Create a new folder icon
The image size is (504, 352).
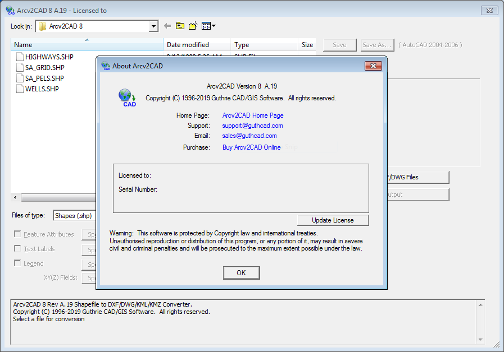point(193,26)
